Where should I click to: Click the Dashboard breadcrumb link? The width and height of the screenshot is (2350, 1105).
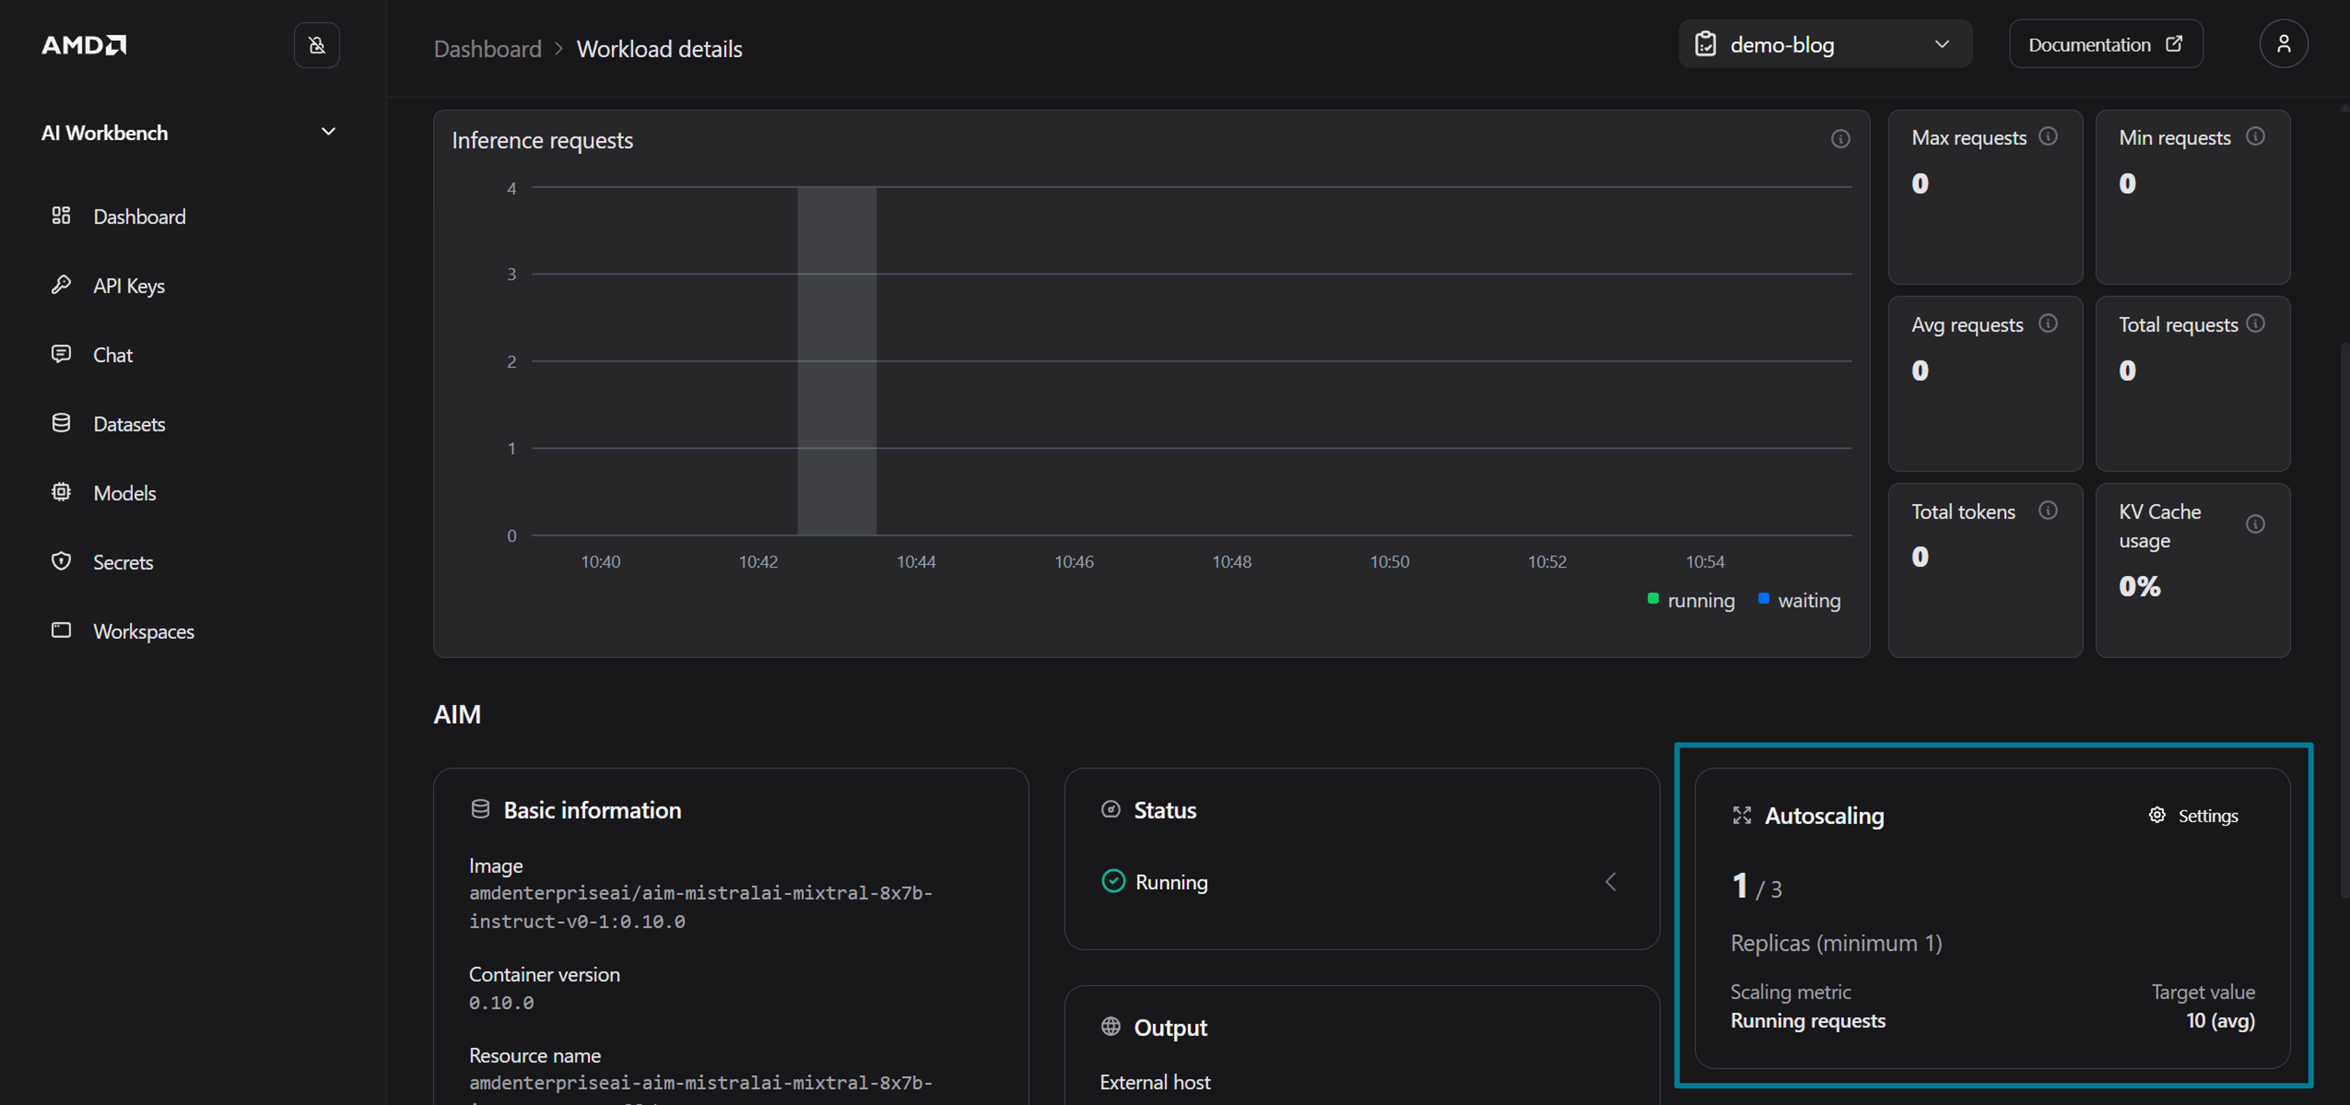tap(487, 49)
